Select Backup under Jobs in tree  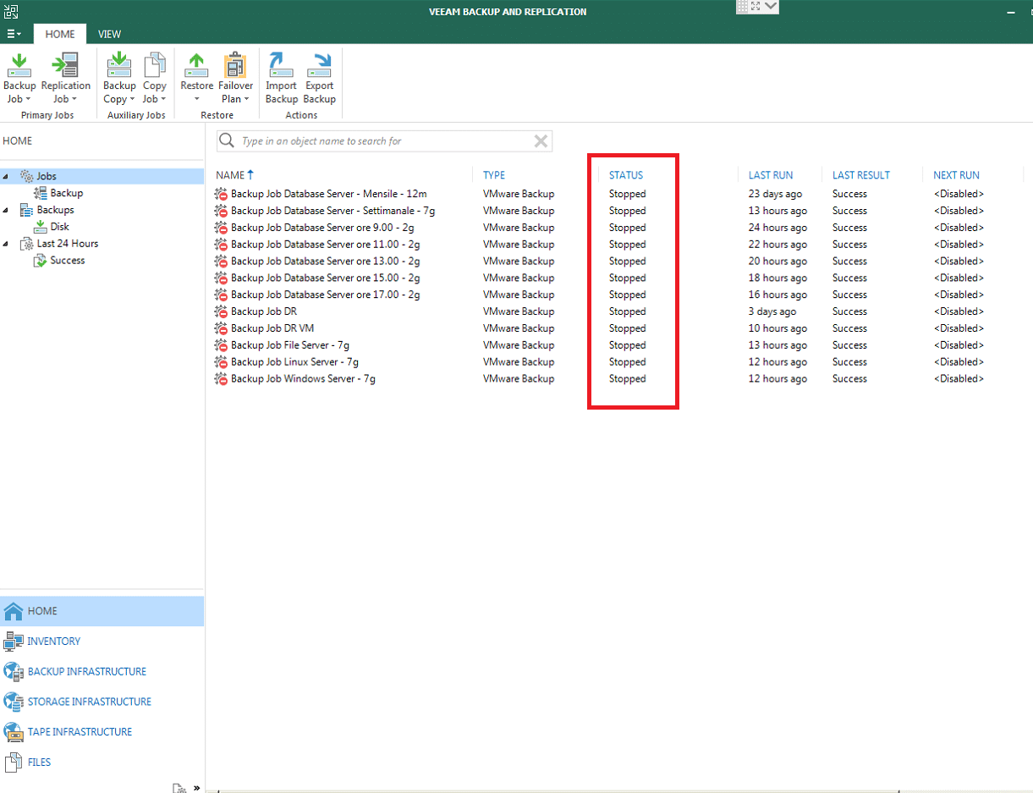coord(66,193)
